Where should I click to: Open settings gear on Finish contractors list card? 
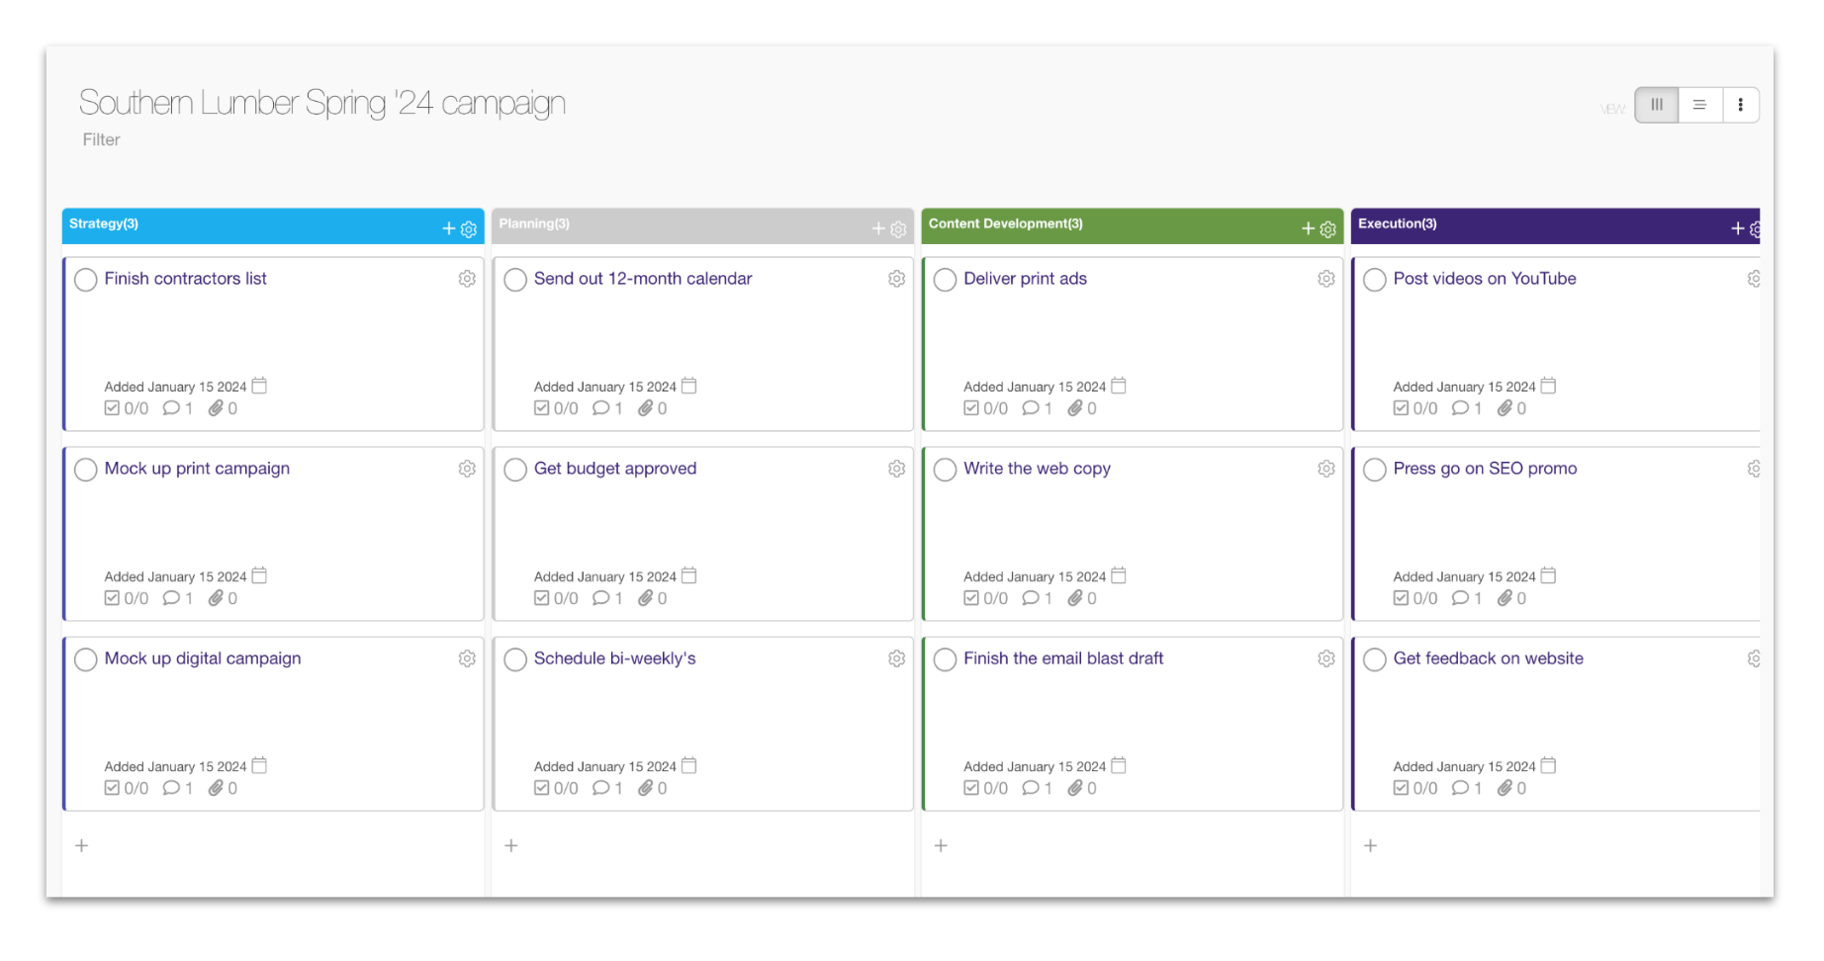[x=467, y=279]
